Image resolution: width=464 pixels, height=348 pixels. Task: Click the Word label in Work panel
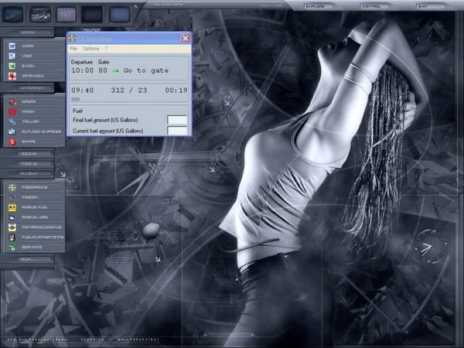coord(28,46)
